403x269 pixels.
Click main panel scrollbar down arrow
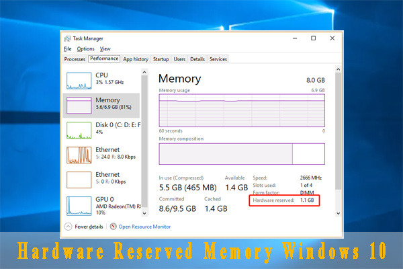[x=339, y=213]
